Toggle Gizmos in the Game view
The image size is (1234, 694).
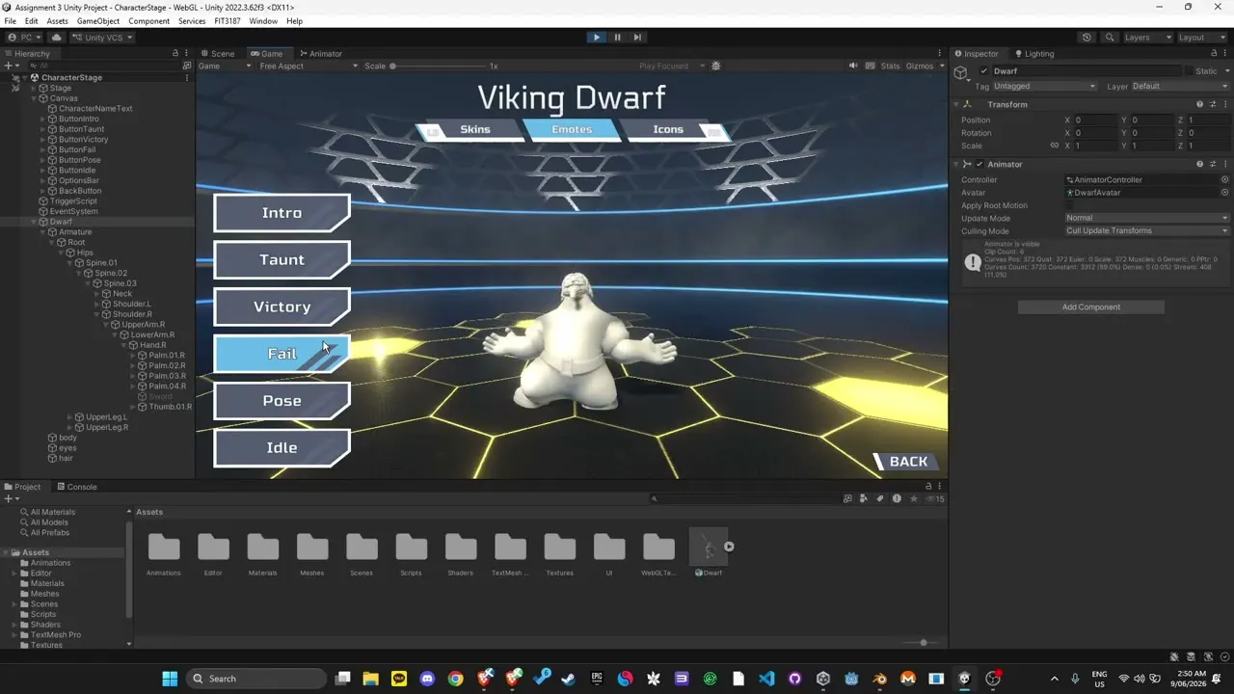919,67
